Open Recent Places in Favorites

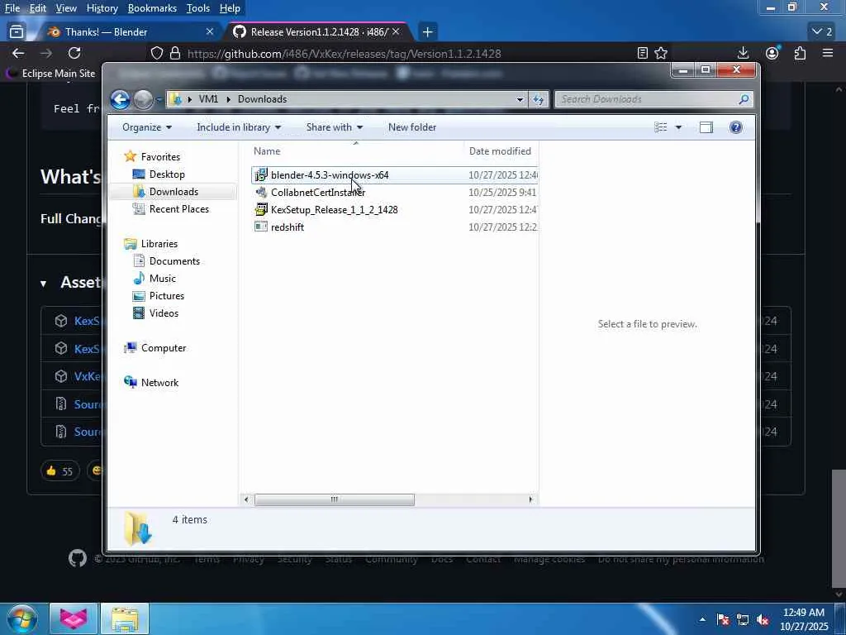pos(171,209)
